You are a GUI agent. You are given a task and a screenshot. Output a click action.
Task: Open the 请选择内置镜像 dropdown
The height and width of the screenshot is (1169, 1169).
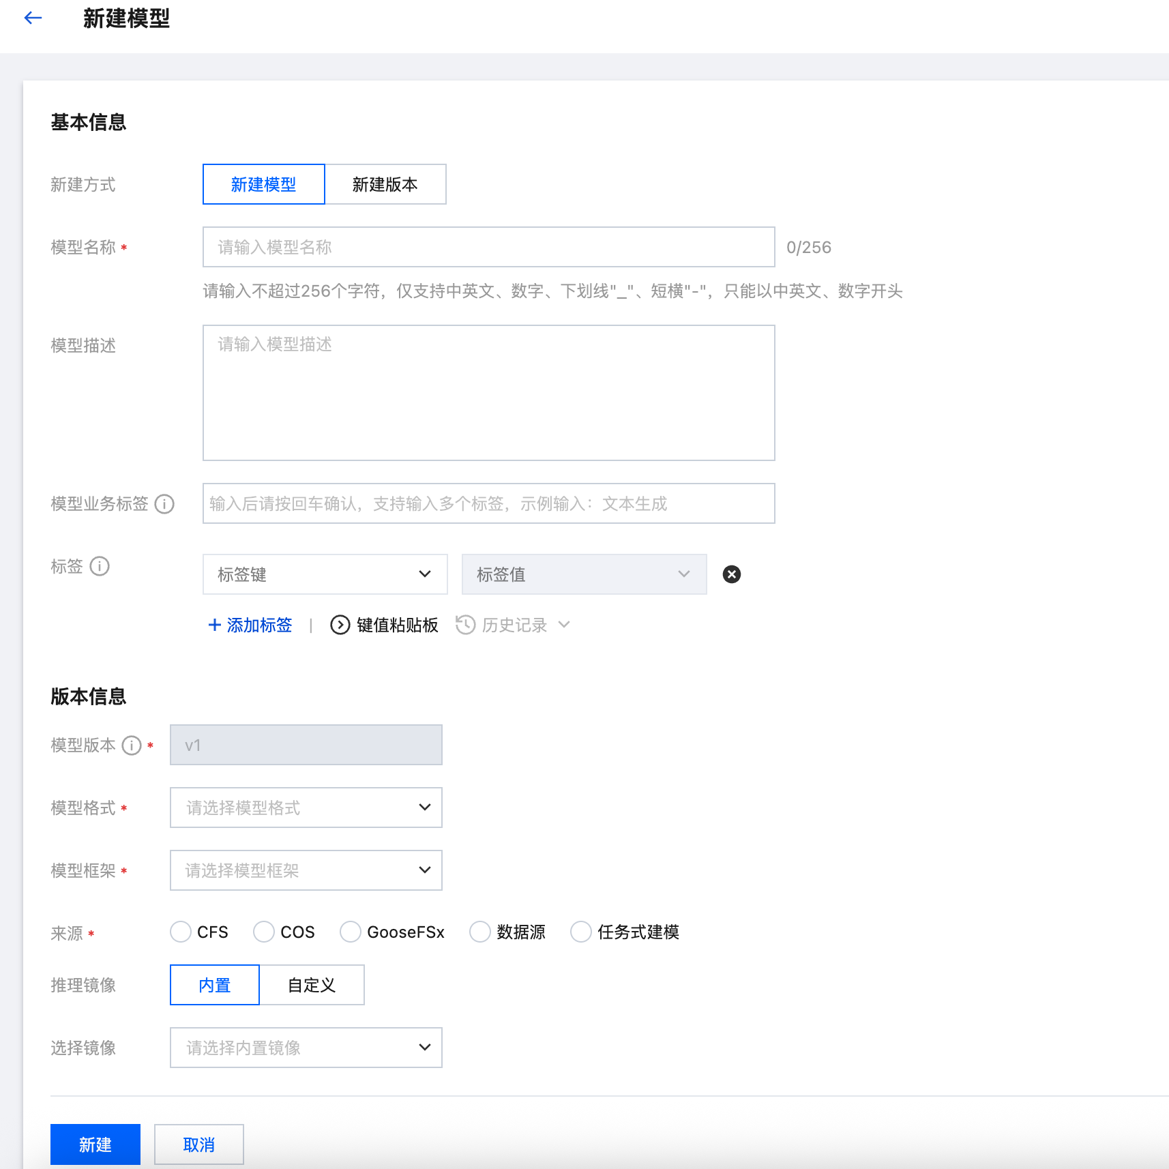306,1048
